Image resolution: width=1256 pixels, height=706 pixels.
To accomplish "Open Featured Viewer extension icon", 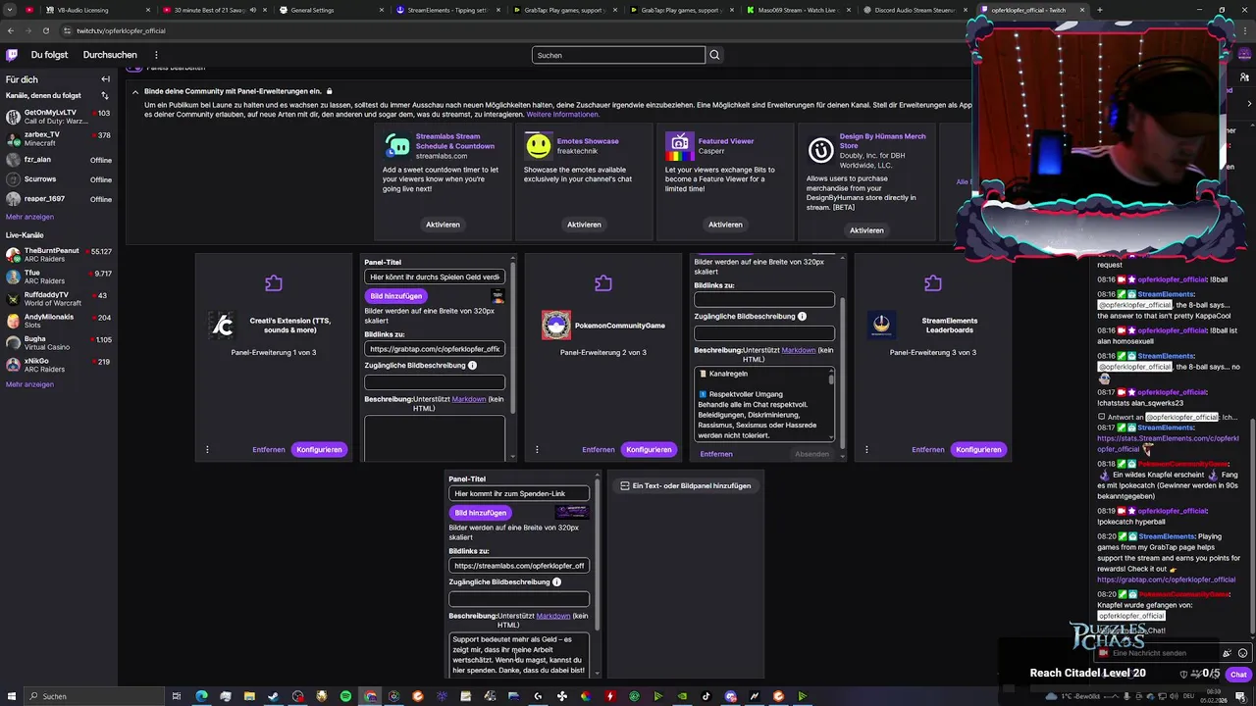I will coord(680,147).
